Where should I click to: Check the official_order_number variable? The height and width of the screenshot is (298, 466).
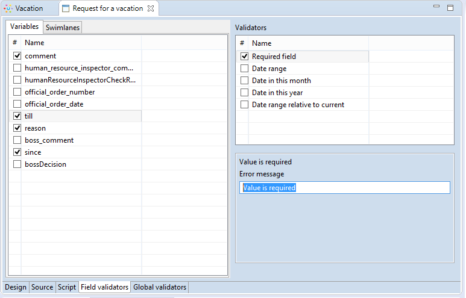pos(17,92)
